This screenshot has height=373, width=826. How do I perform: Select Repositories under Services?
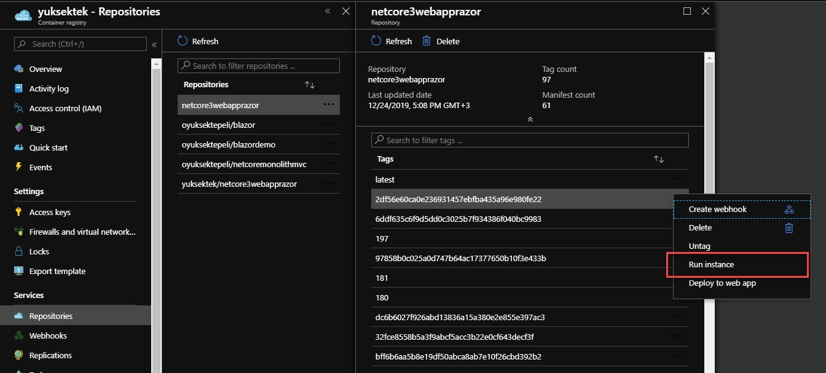[x=51, y=316]
